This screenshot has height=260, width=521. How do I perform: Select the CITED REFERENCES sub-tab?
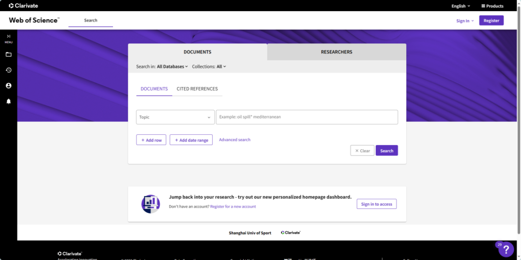[x=197, y=89]
